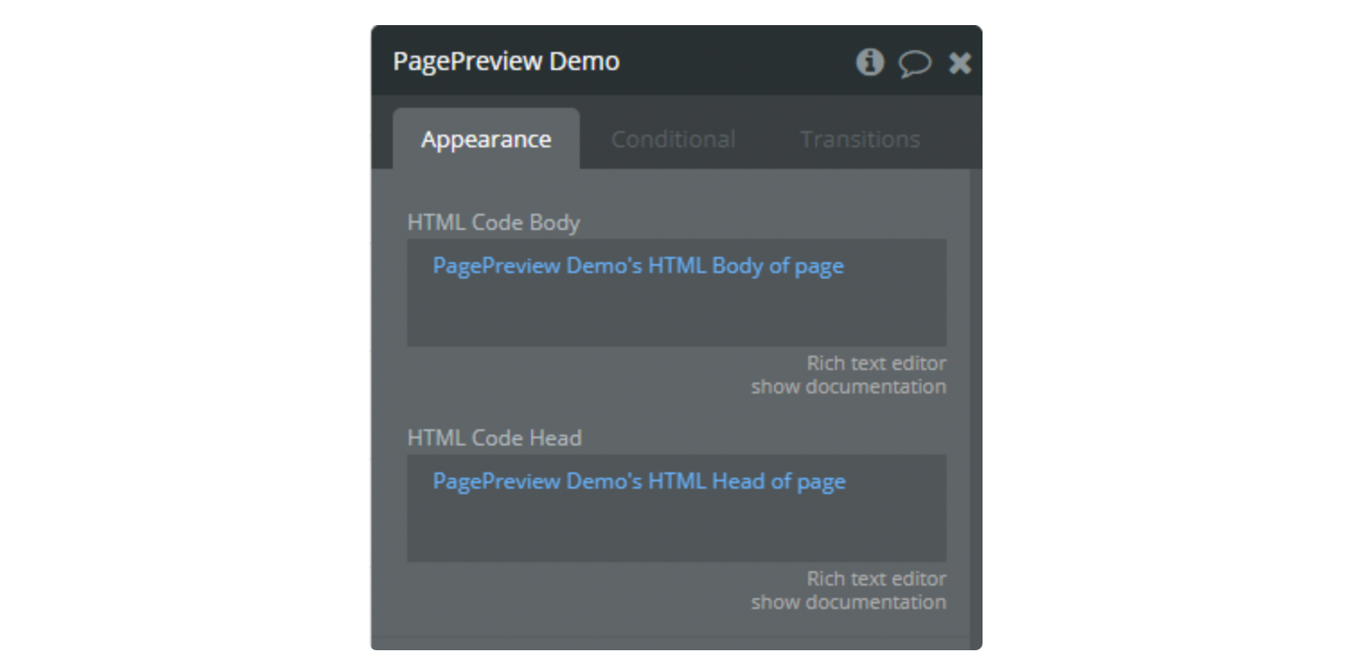Close the PagePreview Demo panel
Viewport: 1352px width, 670px height.
coord(960,63)
